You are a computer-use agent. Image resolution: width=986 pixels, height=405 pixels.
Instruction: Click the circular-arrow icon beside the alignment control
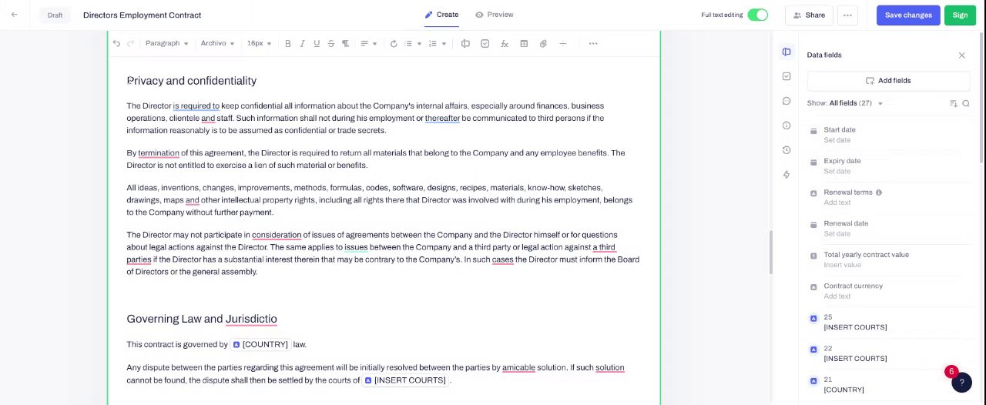pos(394,44)
